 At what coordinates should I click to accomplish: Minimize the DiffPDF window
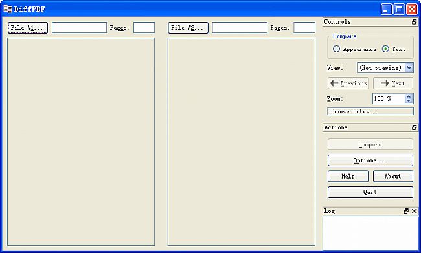pyautogui.click(x=387, y=9)
